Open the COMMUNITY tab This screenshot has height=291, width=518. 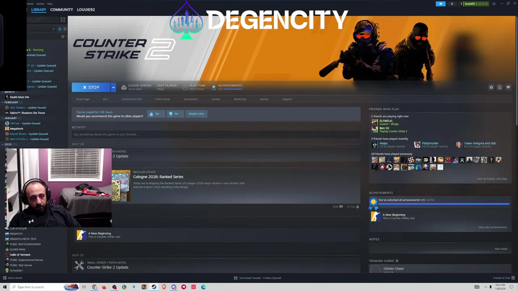point(62,10)
